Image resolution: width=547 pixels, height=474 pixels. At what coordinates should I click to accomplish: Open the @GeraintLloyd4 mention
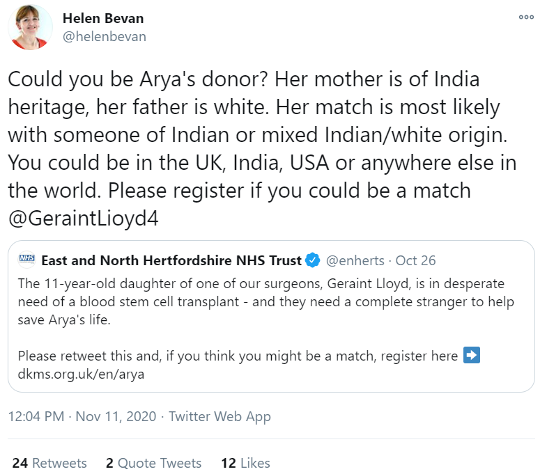(x=84, y=218)
